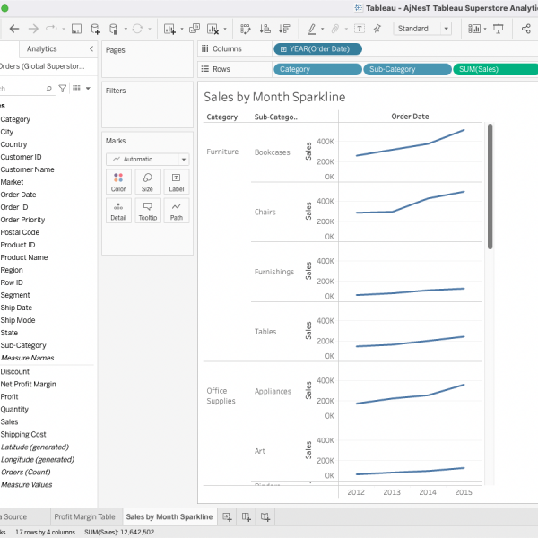
Task: Click the vertical scrollbar of the chart
Action: click(490, 187)
